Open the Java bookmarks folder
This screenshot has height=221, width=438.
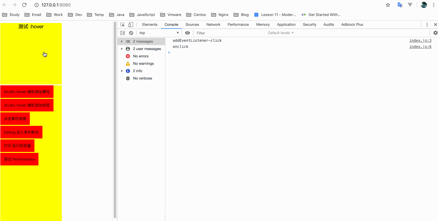click(x=117, y=15)
